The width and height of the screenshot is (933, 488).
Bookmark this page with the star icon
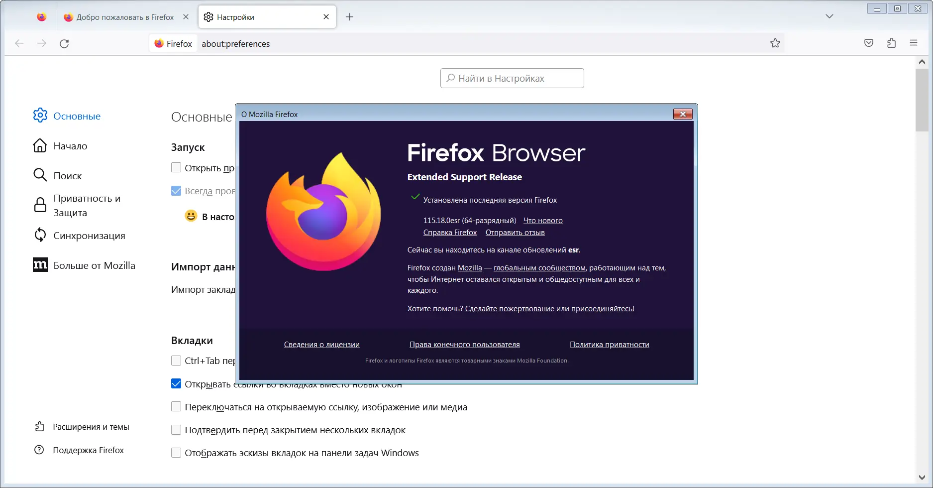click(x=775, y=43)
